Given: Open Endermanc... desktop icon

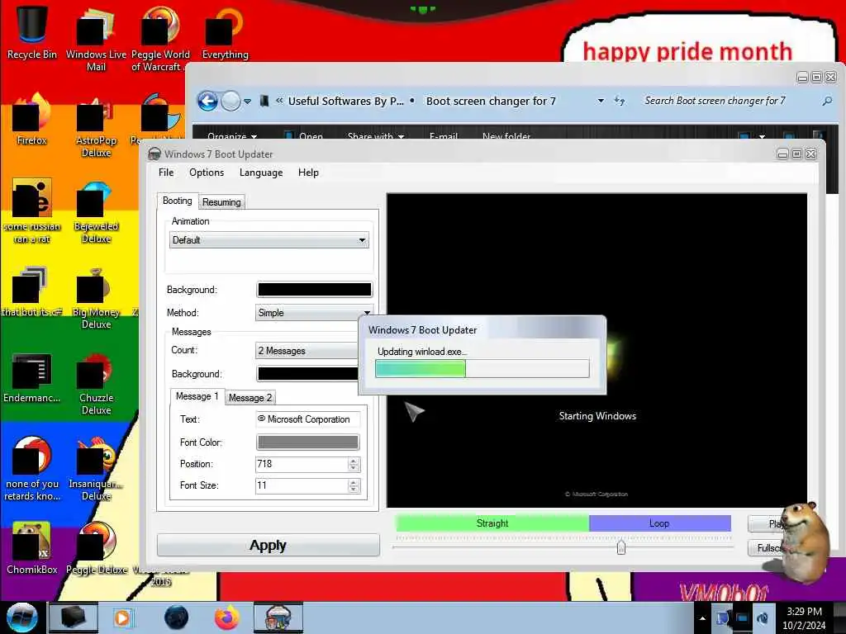Looking at the screenshot, I should [x=32, y=377].
